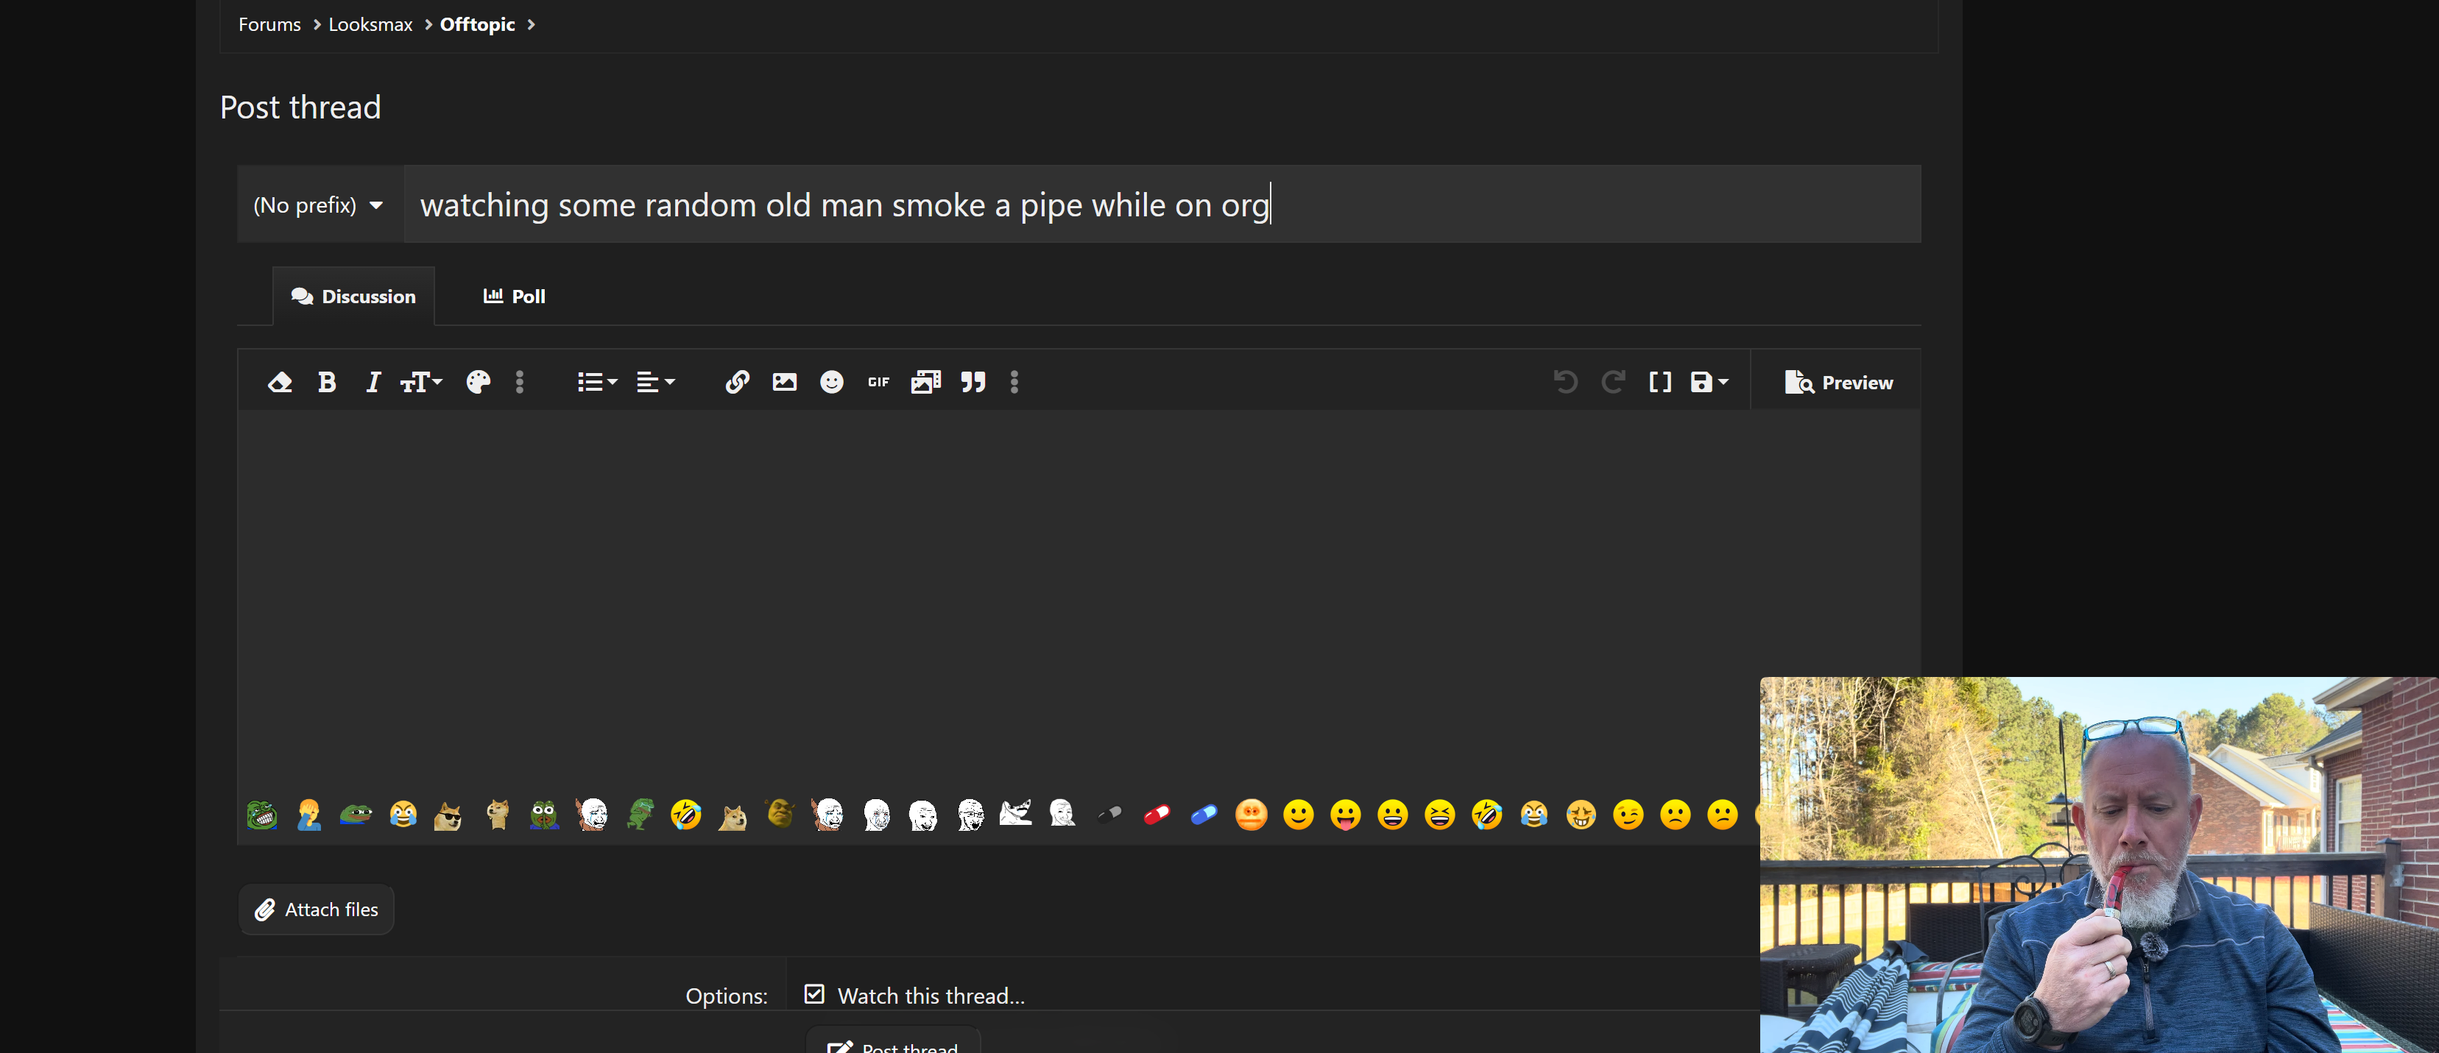Viewport: 2439px width, 1053px height.
Task: Toggle italic formatting
Action: coord(373,382)
